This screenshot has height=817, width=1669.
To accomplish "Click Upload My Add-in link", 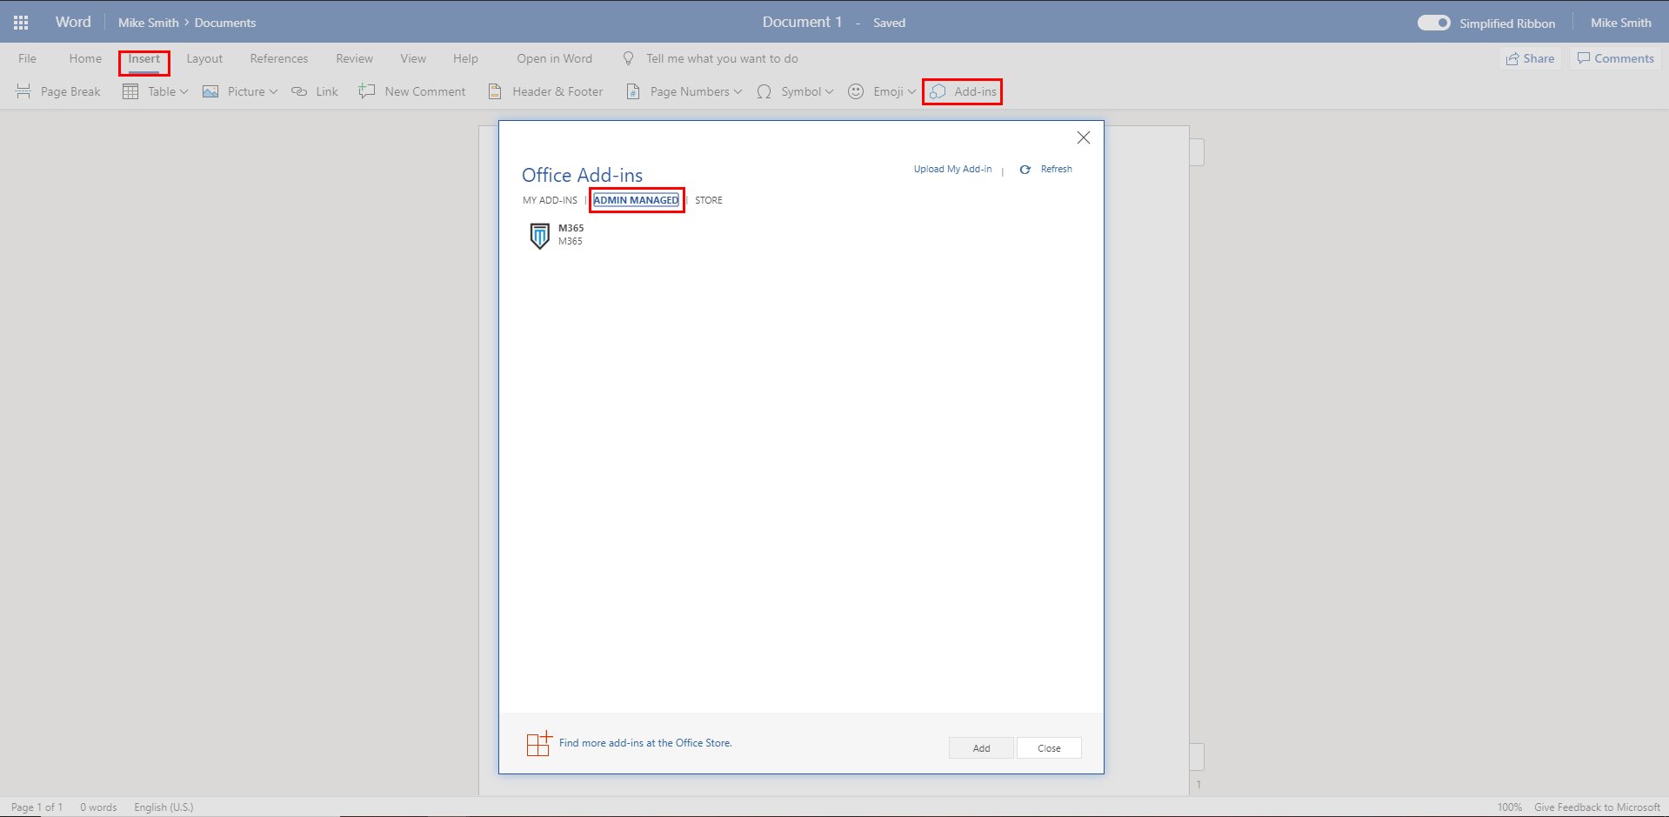I will tap(952, 169).
